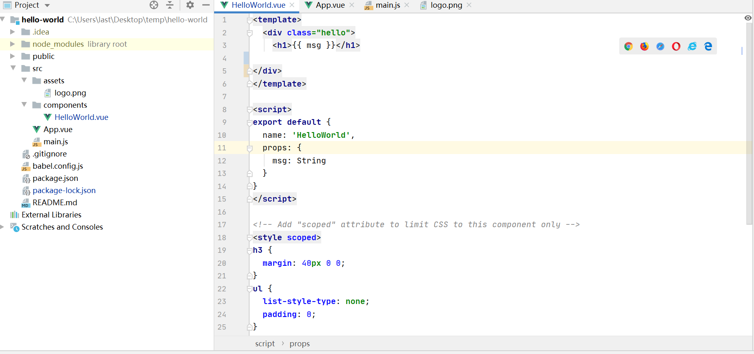This screenshot has width=754, height=354.
Task: Open preview in Edge browser icon
Action: pos(708,46)
